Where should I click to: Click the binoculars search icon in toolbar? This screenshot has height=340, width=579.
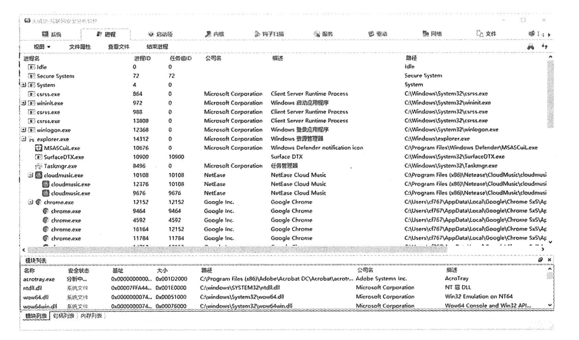[x=531, y=47]
